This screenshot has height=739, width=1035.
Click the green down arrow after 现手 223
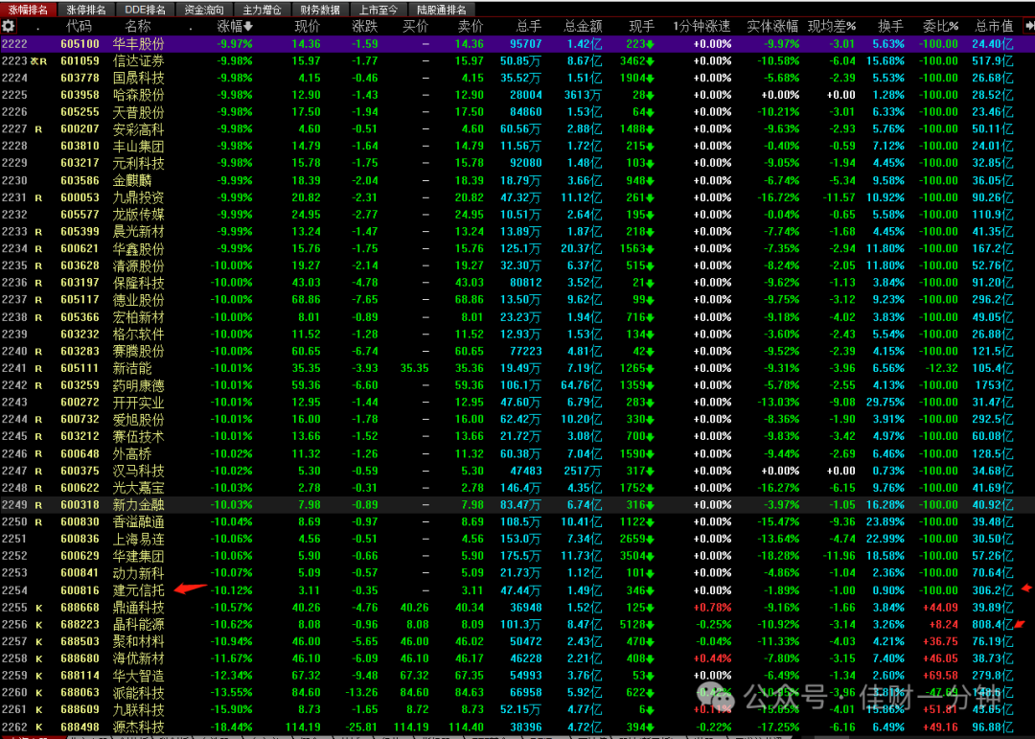point(650,44)
